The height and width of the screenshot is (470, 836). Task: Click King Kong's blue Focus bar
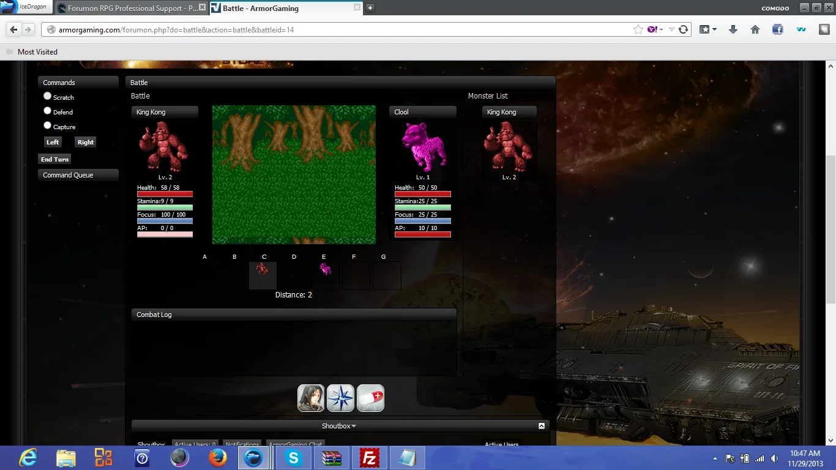tap(165, 221)
